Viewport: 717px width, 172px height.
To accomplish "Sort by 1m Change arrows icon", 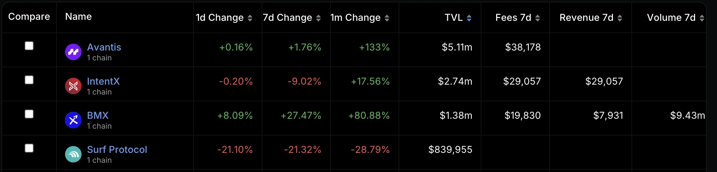I will 387,18.
